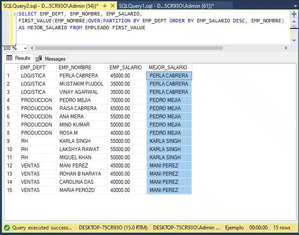Open the document tabs overflow dropdown
This screenshot has width=299, height=235.
point(295,6)
